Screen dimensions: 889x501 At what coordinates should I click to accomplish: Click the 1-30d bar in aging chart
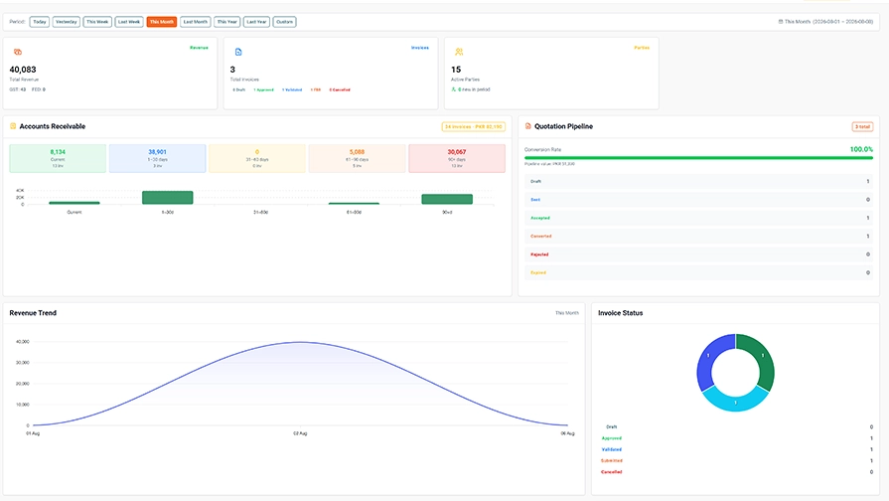pyautogui.click(x=167, y=198)
